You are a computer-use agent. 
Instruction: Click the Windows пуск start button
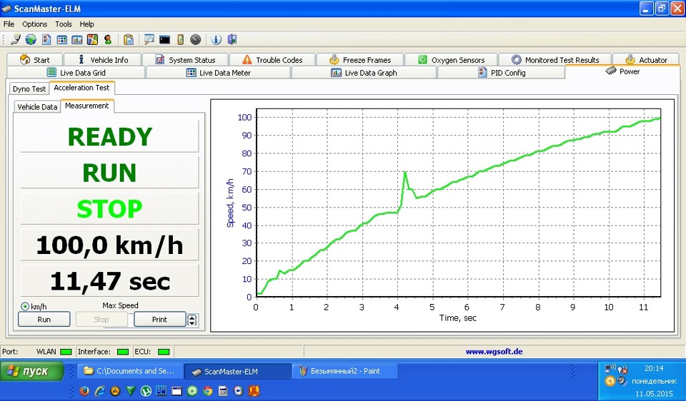click(x=31, y=371)
